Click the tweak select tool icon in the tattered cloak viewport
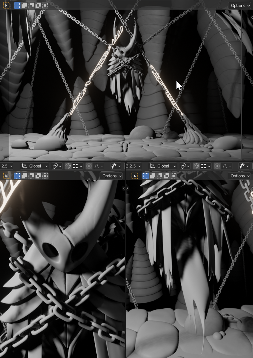 pyautogui.click(x=135, y=176)
